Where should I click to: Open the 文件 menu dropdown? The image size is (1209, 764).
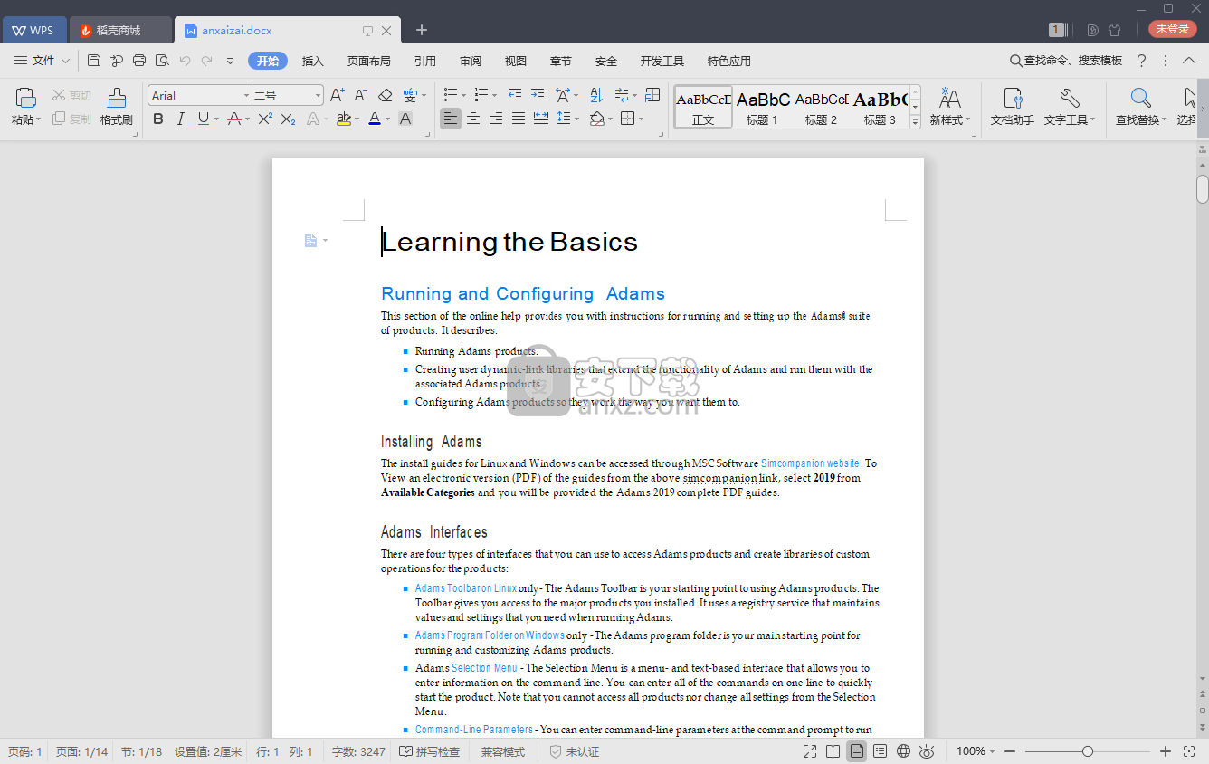43,61
